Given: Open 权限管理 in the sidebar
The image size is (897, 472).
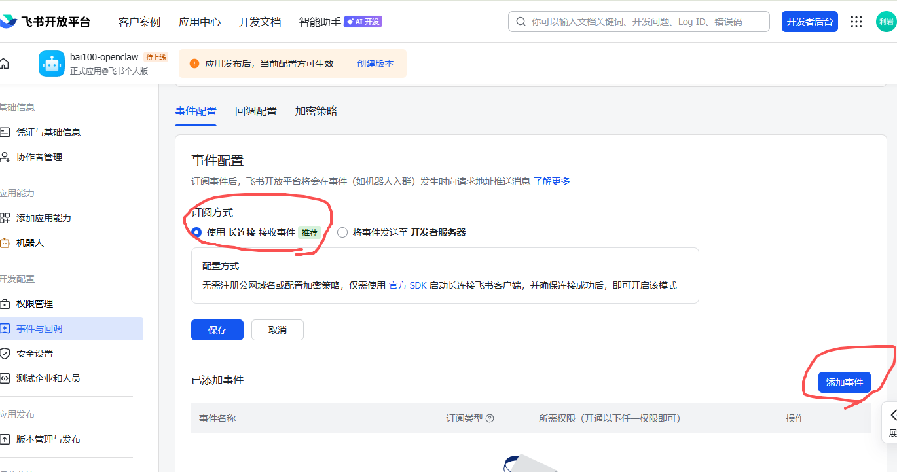Looking at the screenshot, I should (x=35, y=304).
